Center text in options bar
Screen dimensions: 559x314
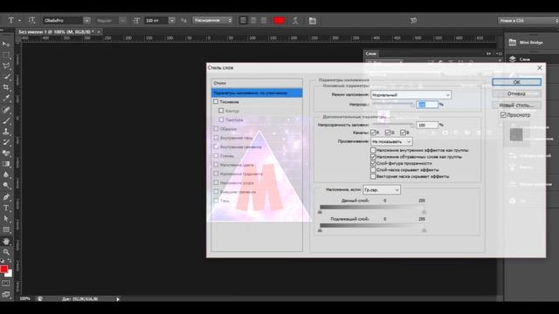[x=253, y=20]
